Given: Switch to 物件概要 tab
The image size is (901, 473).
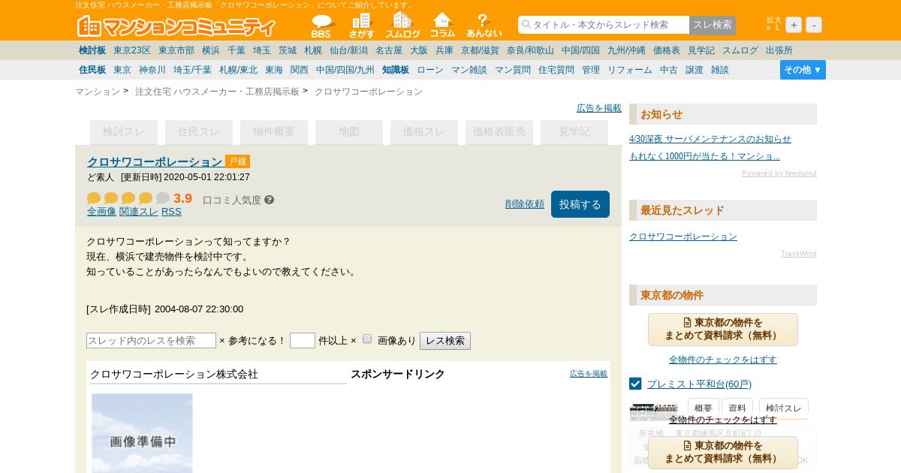Looking at the screenshot, I should [274, 132].
